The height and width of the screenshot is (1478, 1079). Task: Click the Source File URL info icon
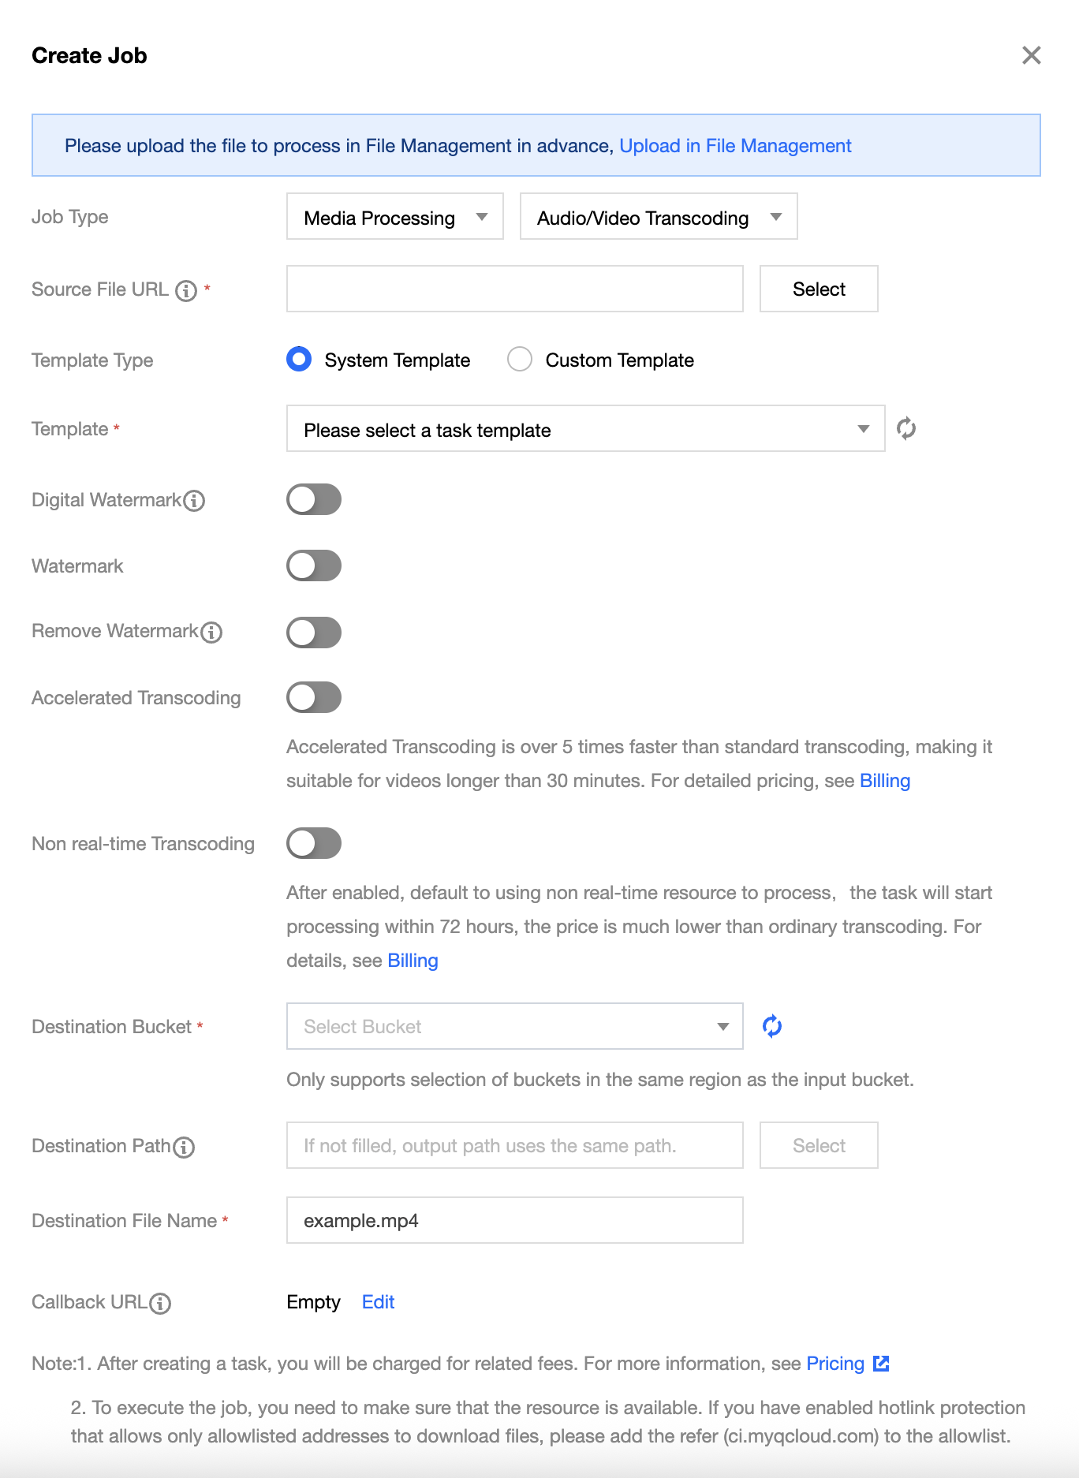[186, 291]
